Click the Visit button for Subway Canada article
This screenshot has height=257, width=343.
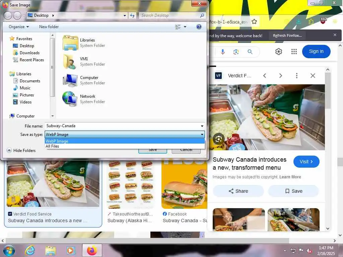coord(306,162)
